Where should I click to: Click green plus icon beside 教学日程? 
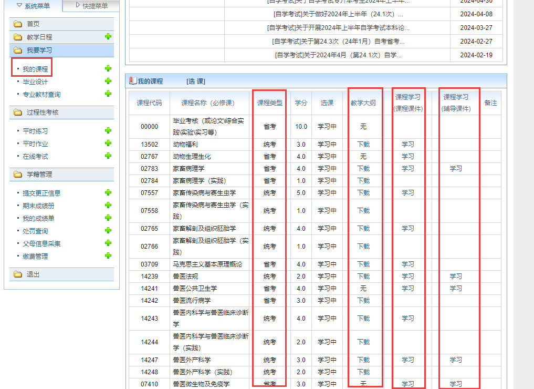(108, 37)
